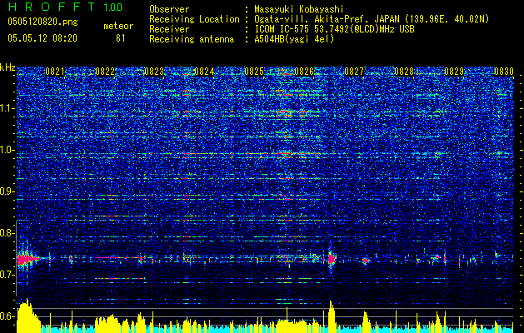Click the red meteor echo before 0827

pos(332,259)
